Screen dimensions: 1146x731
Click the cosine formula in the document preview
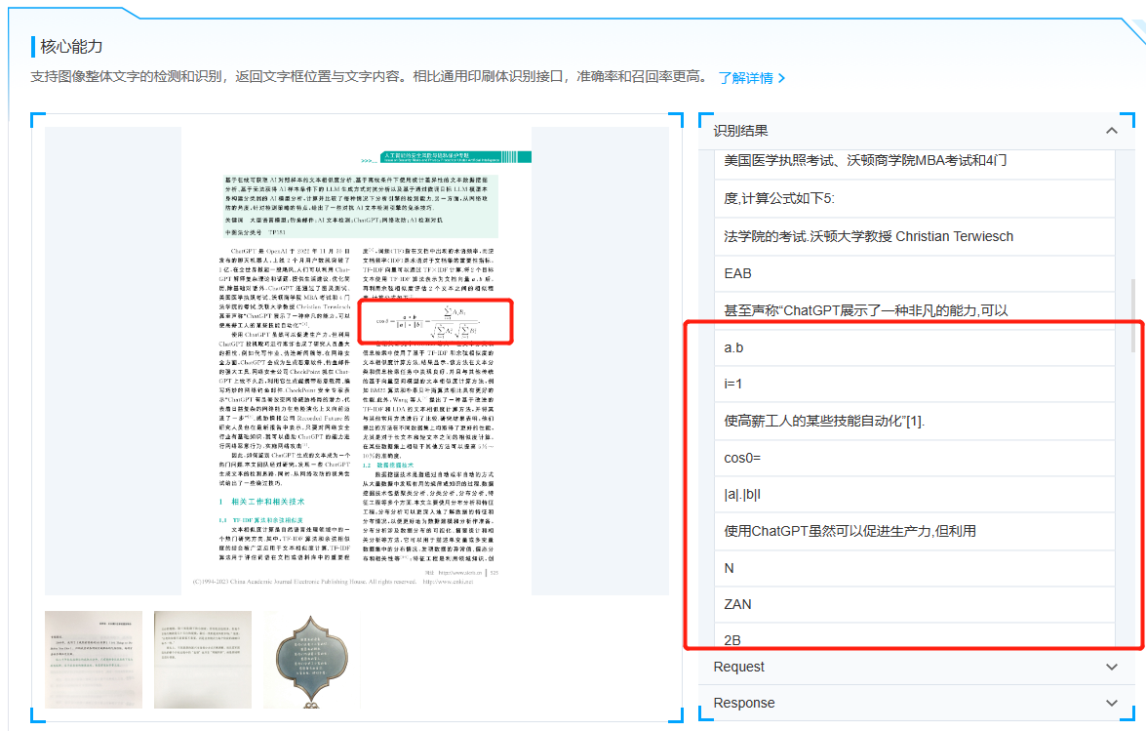click(436, 322)
